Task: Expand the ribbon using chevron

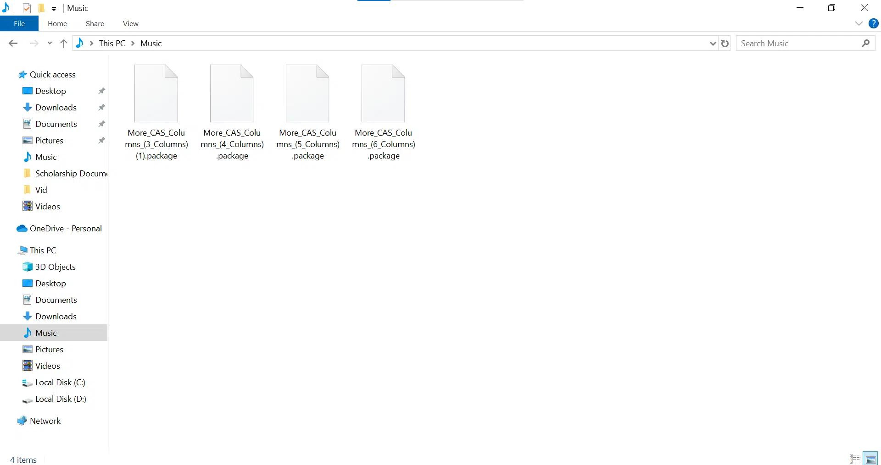Action: pos(859,23)
